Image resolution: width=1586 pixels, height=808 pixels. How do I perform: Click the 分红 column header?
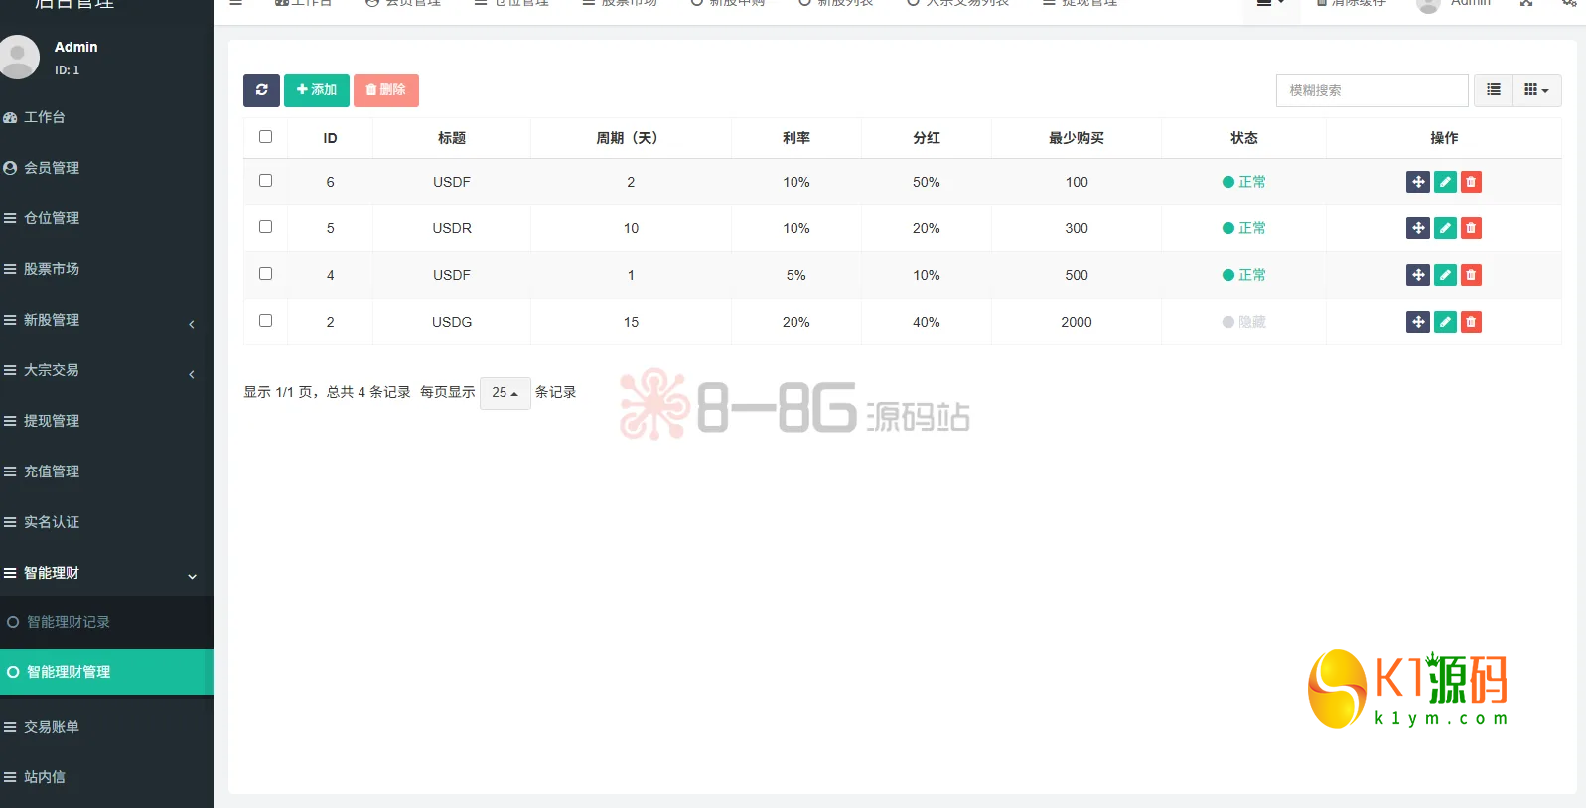point(927,138)
